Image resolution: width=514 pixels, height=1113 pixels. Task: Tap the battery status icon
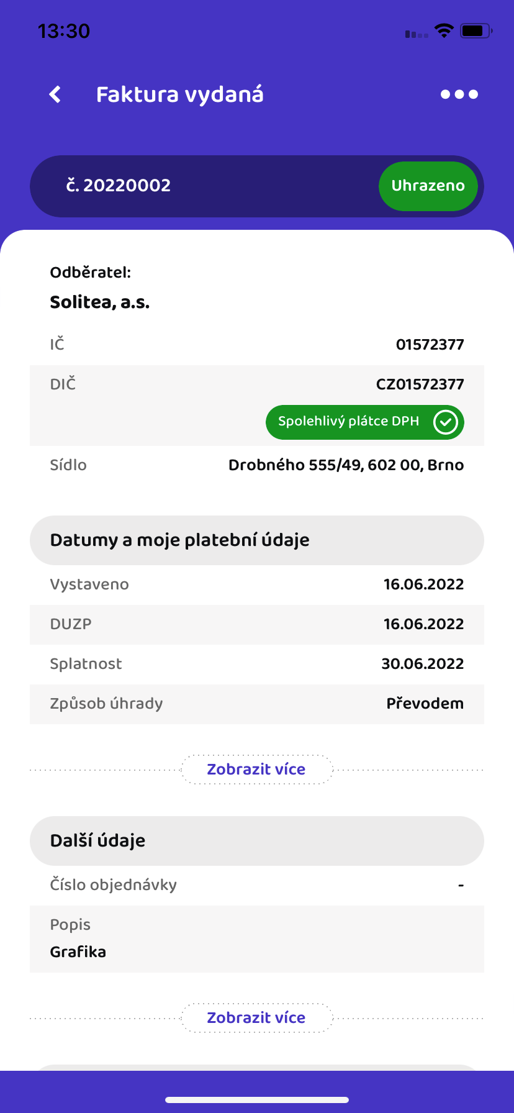(x=476, y=30)
